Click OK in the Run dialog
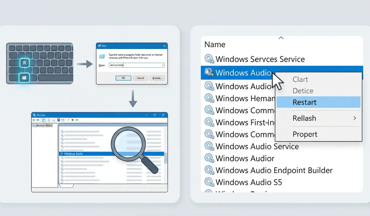The width and height of the screenshot is (370, 216). (x=123, y=78)
